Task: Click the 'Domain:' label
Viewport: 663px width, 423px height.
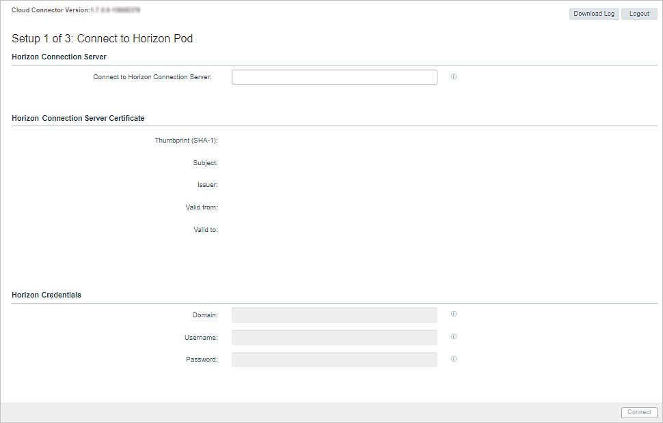Action: coord(205,315)
